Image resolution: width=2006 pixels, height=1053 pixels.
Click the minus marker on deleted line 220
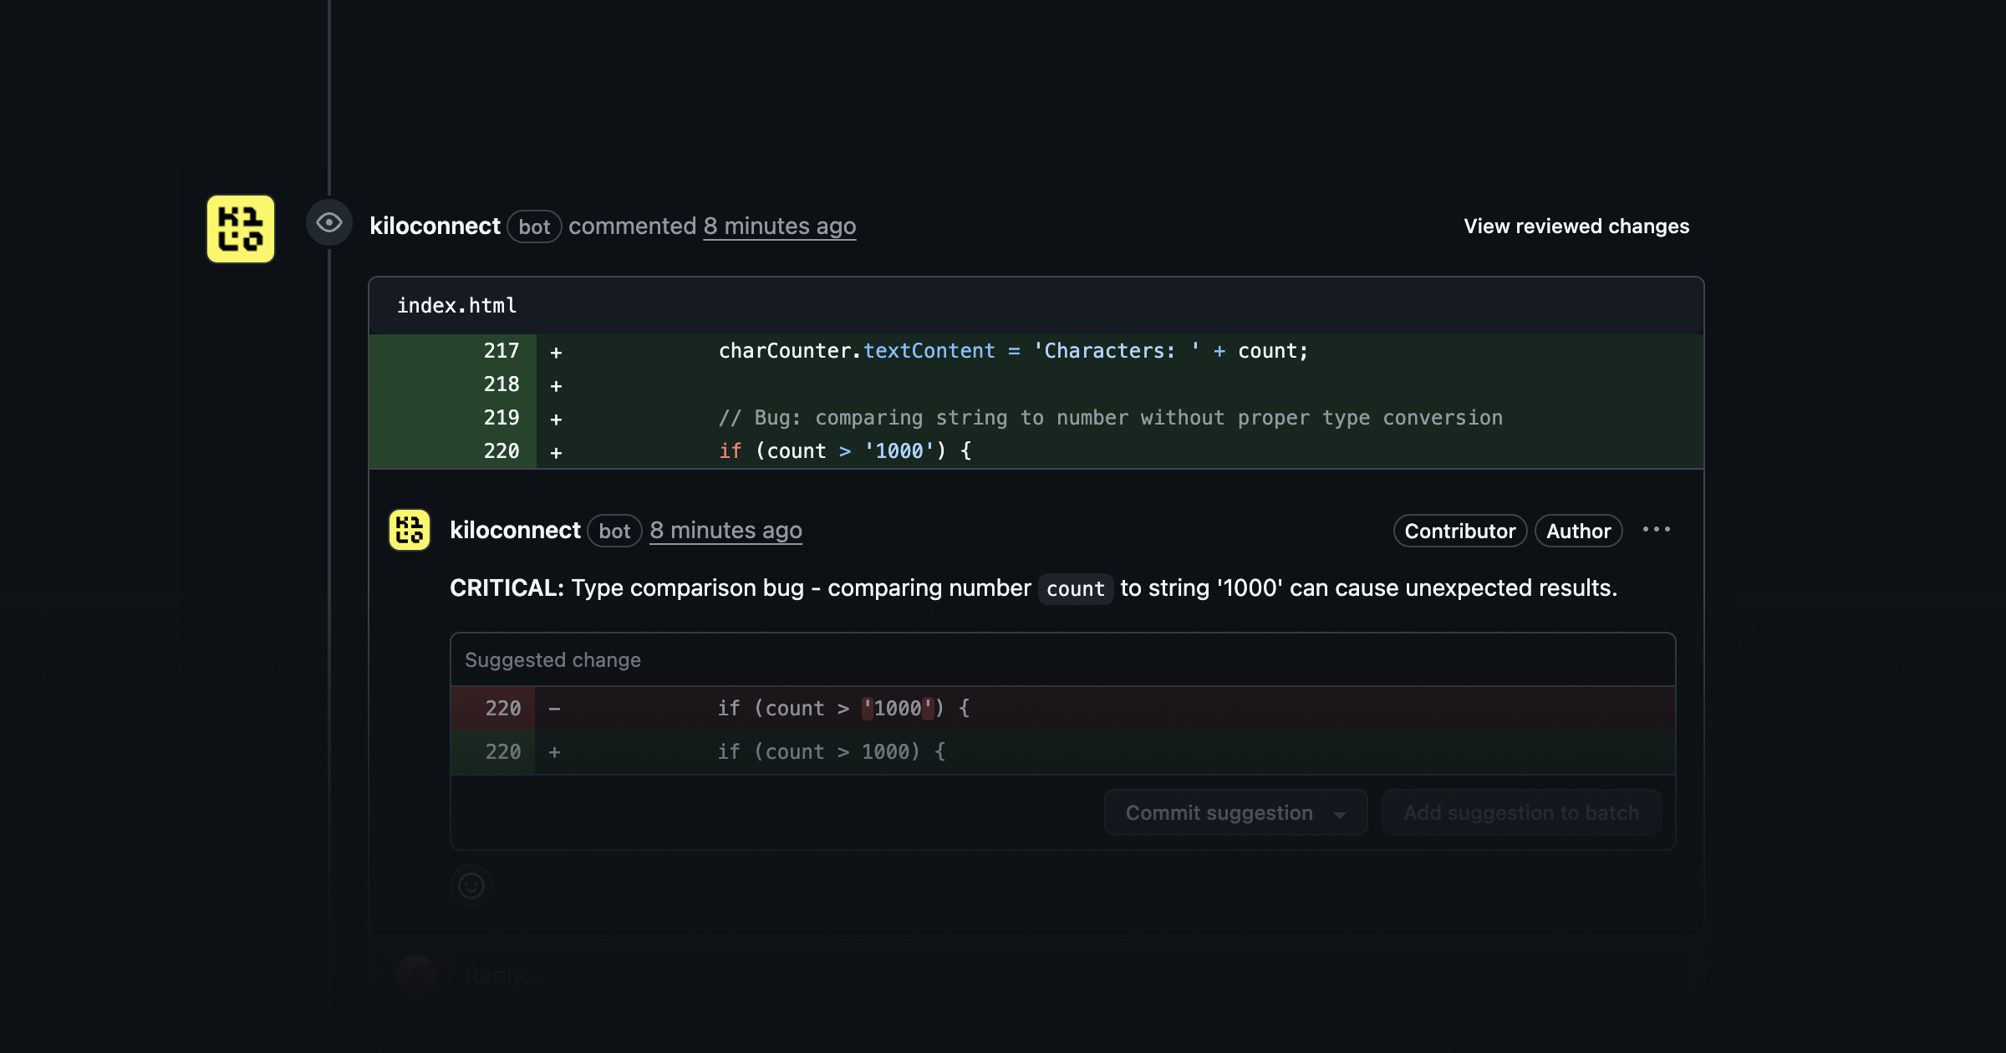coord(554,708)
